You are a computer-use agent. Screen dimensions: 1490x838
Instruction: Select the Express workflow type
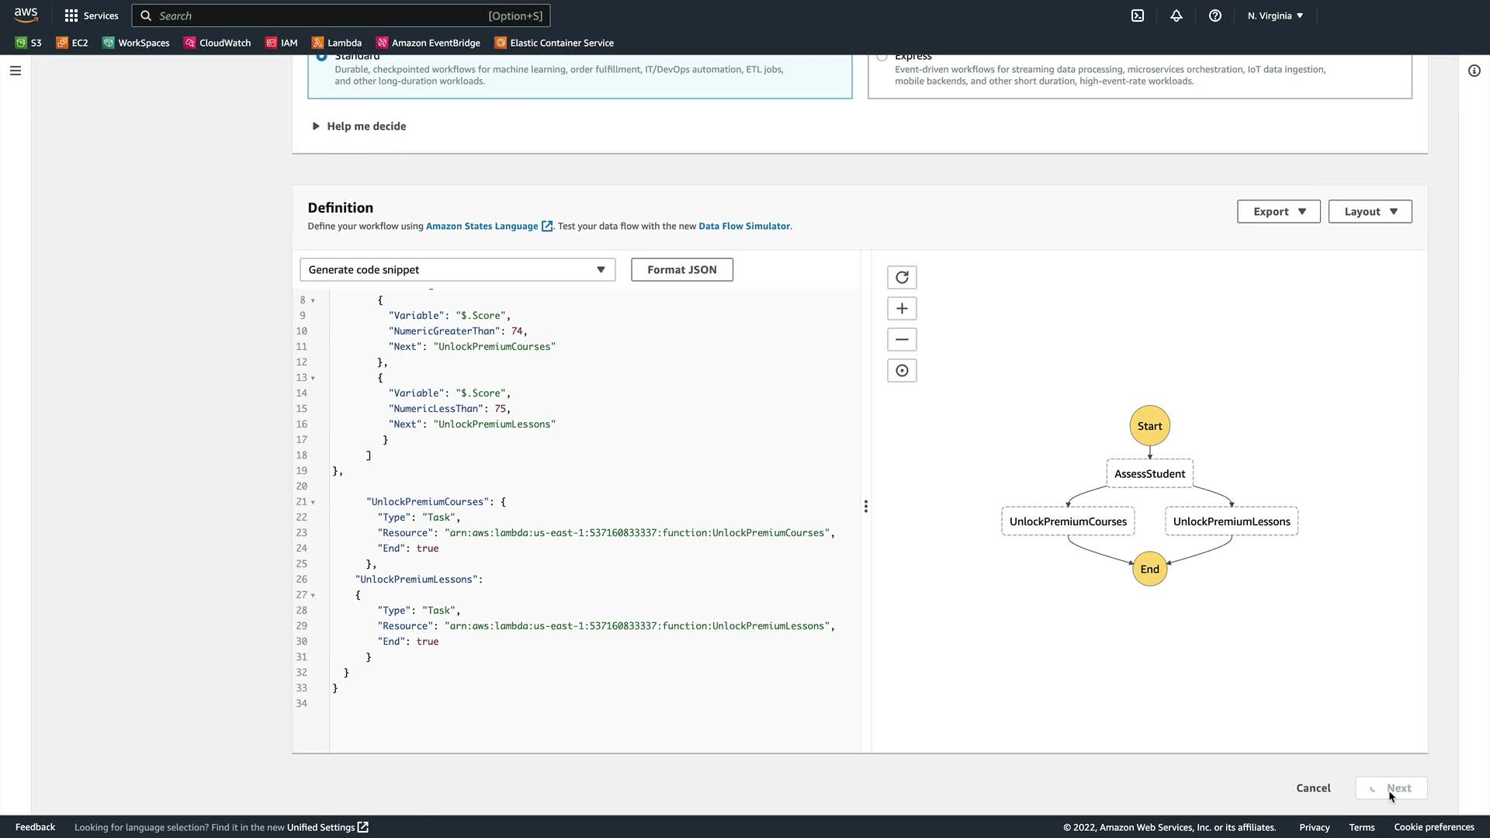[x=882, y=57]
